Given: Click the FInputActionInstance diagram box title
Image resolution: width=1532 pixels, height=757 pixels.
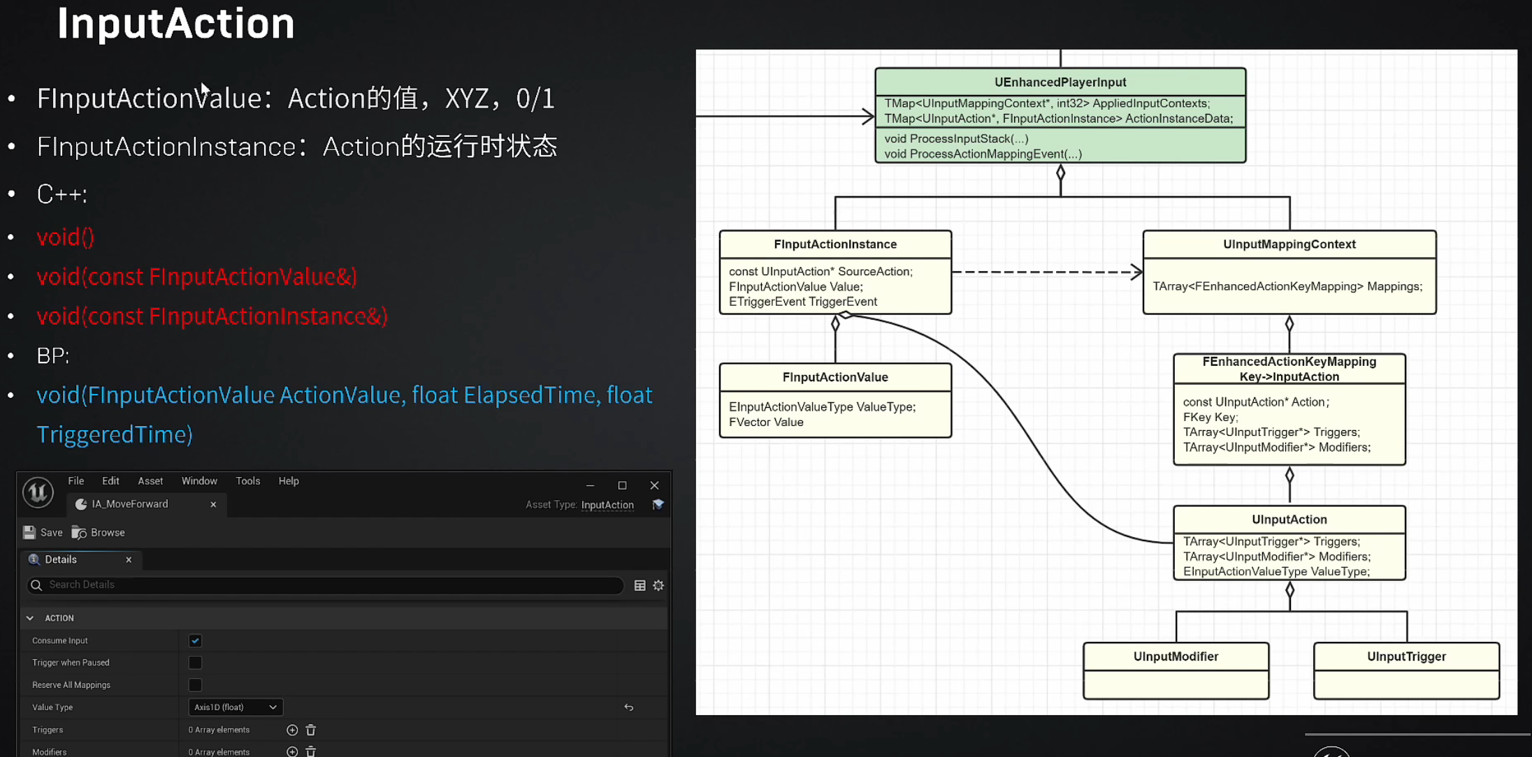Looking at the screenshot, I should point(835,244).
